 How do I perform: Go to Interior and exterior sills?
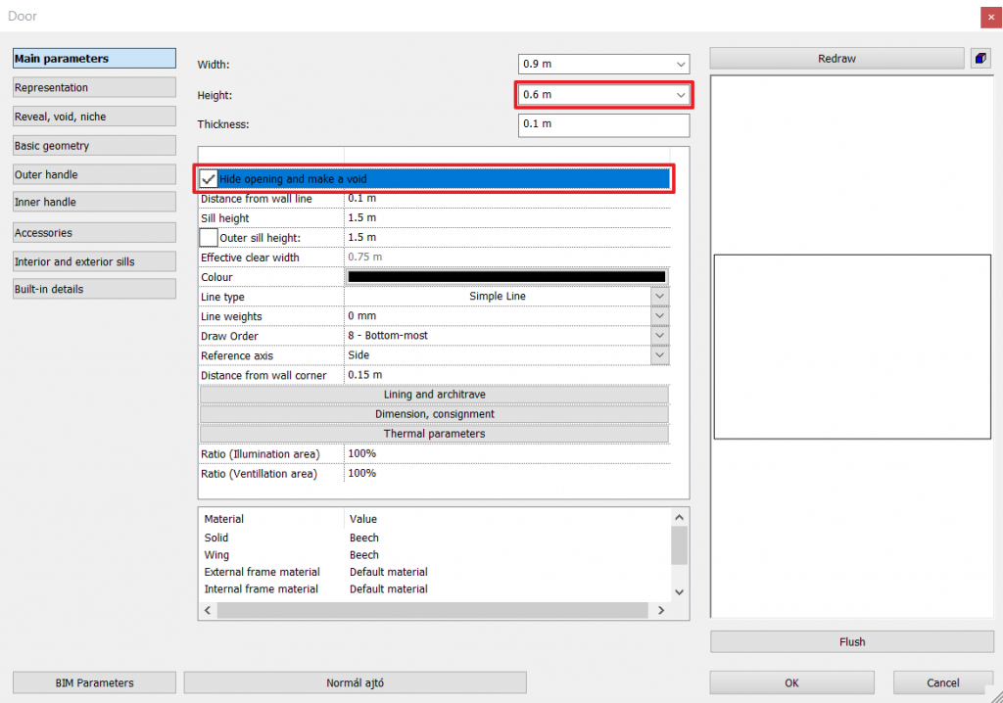coord(94,261)
